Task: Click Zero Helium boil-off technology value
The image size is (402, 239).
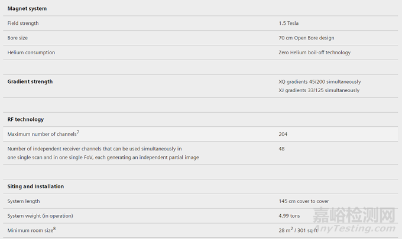Action: click(315, 53)
